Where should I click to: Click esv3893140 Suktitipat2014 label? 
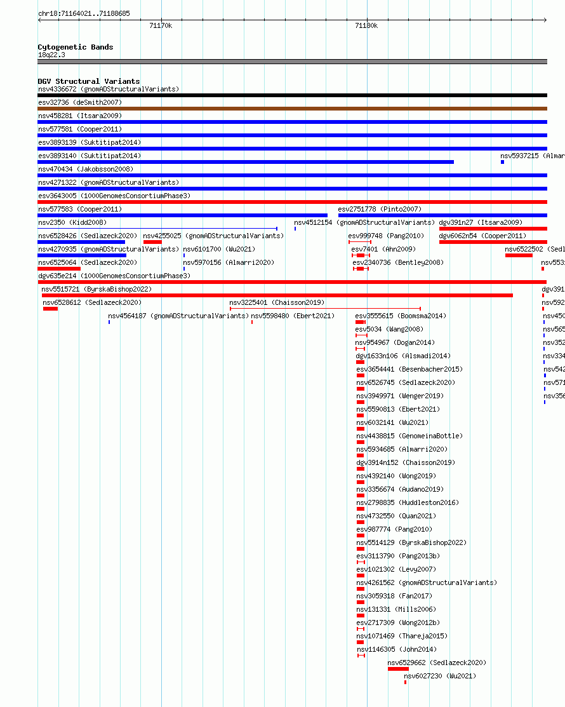(90, 156)
